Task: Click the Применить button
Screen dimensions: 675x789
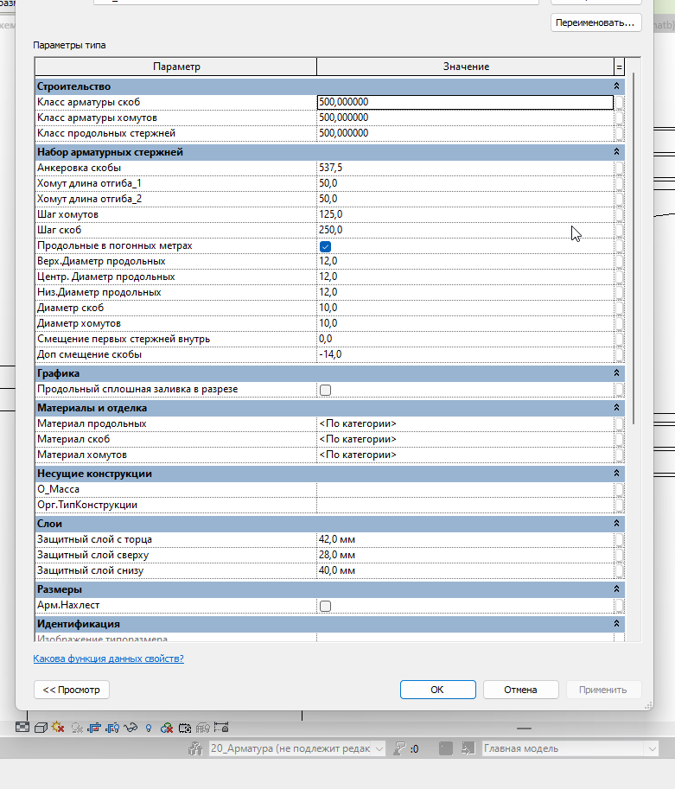Action: coord(603,690)
